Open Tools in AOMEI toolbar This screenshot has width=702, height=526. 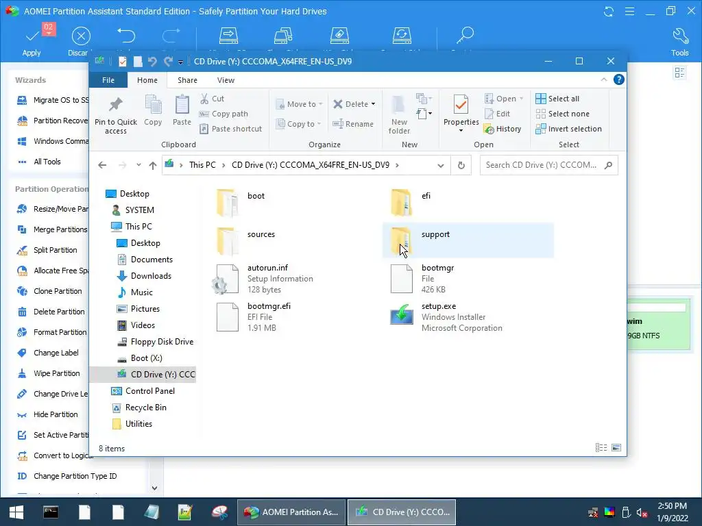(679, 42)
